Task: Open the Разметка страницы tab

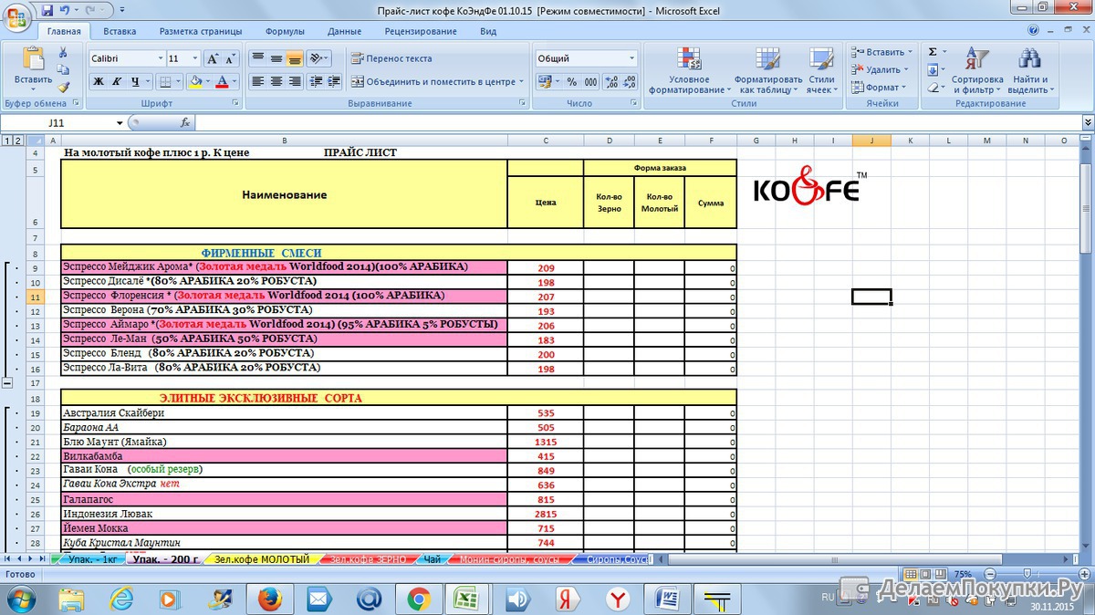Action: 203,31
